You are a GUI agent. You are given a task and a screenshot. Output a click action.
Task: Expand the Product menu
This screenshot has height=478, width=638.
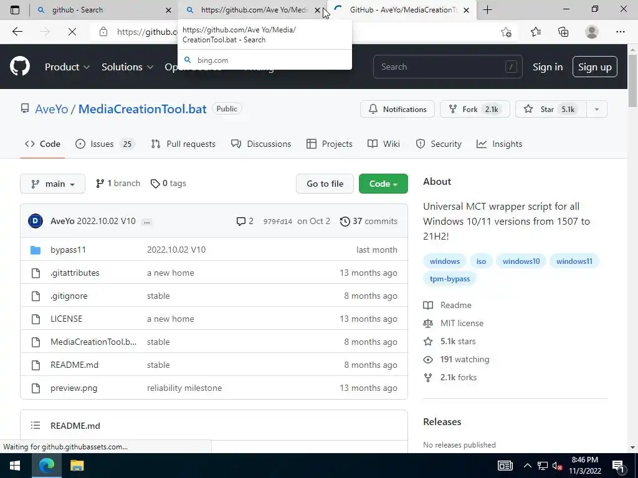[x=67, y=67]
